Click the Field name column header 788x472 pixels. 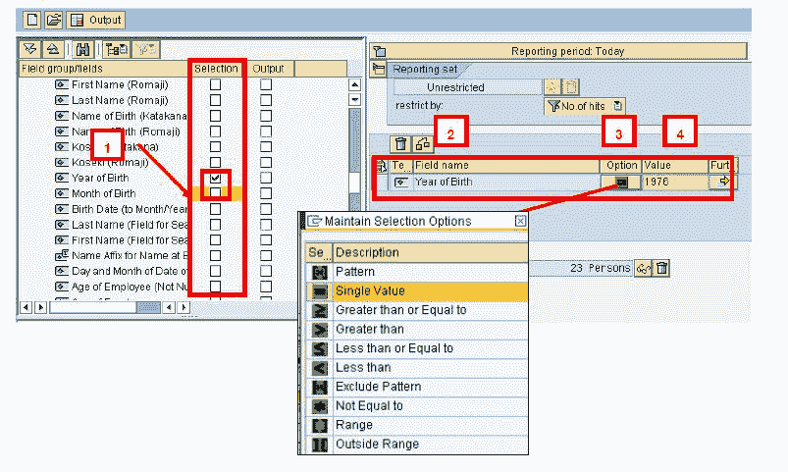point(506,166)
